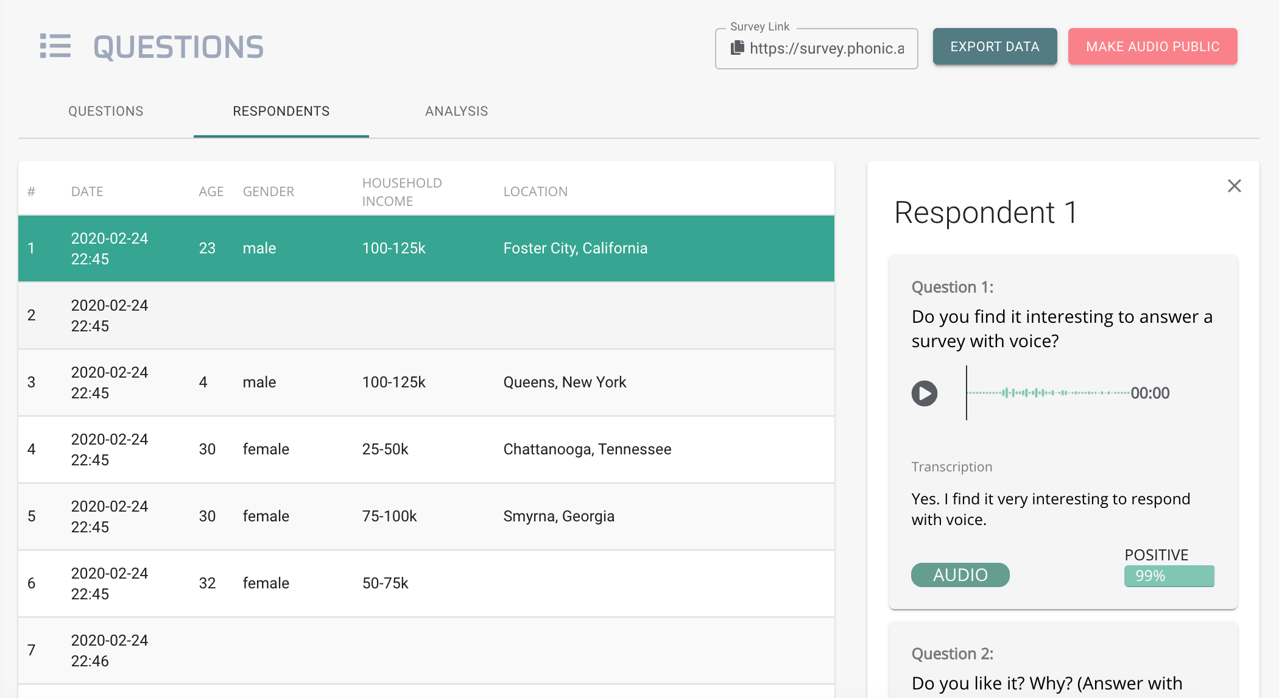Screen dimensions: 1279x698
Task: Select respondent 4 from Chattanooga, Tennessee
Action: point(426,449)
